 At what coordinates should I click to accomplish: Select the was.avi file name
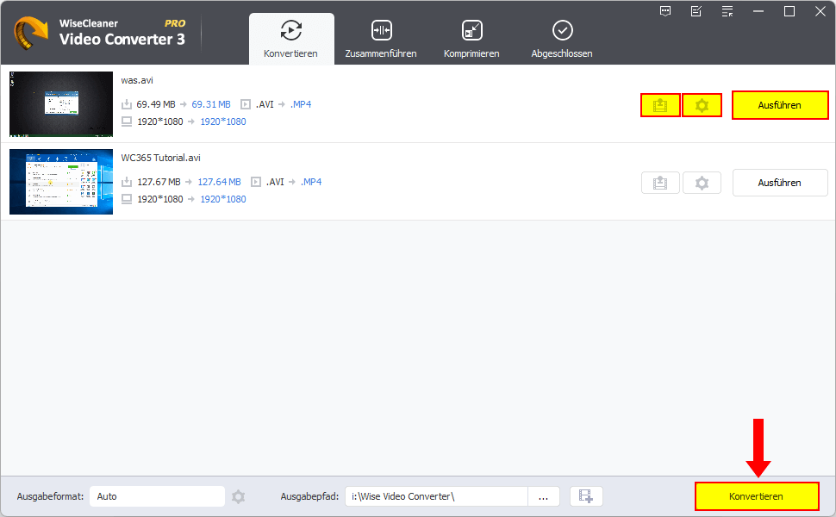(x=137, y=80)
